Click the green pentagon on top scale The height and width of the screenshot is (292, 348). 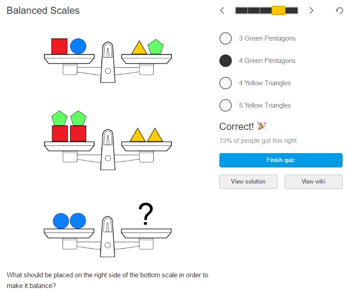pyautogui.click(x=155, y=47)
